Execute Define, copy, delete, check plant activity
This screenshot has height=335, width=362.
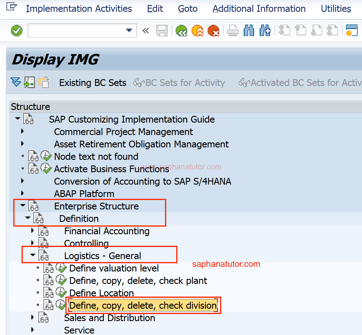[x=61, y=280]
